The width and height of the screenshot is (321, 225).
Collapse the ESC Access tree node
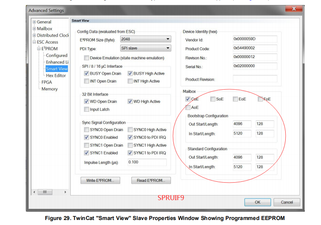pyautogui.click(x=35, y=42)
